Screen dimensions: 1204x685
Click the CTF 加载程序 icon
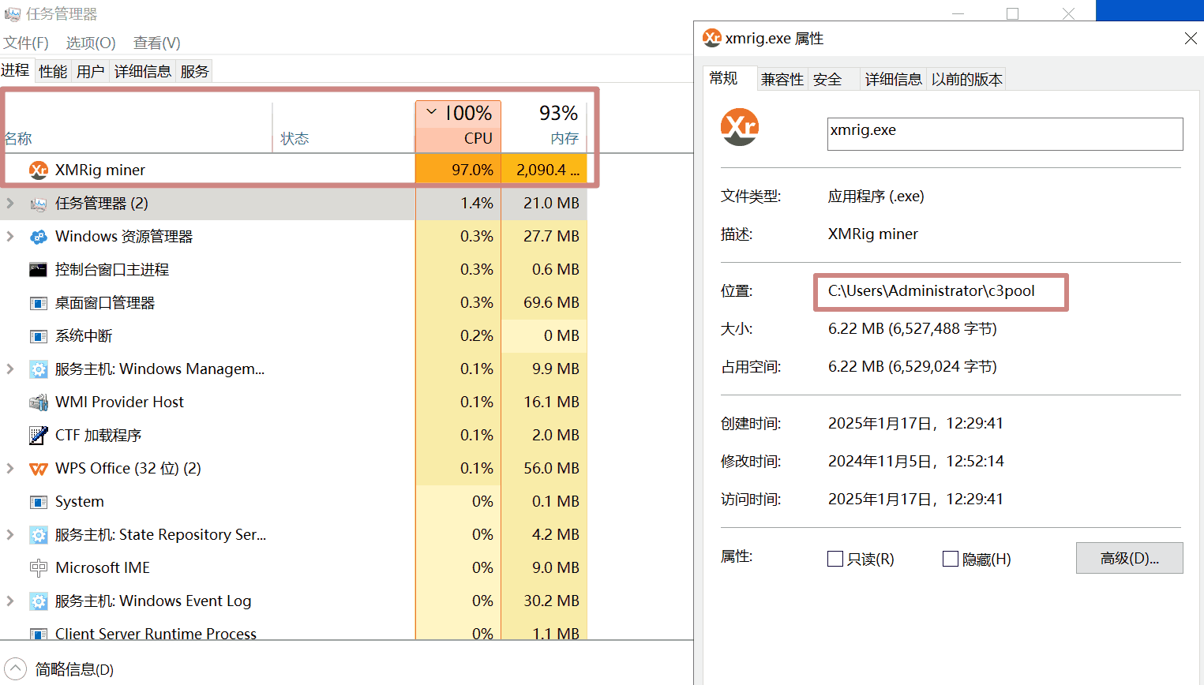click(38, 436)
